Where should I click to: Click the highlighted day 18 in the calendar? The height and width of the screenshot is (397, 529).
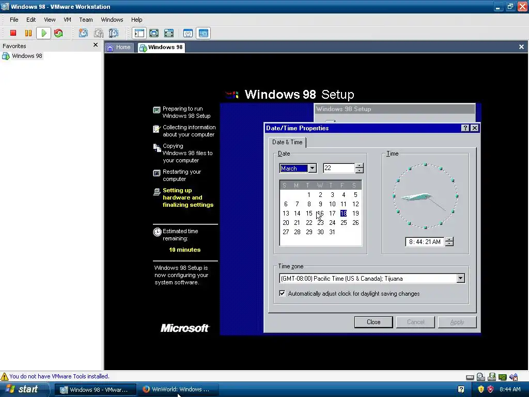(344, 213)
